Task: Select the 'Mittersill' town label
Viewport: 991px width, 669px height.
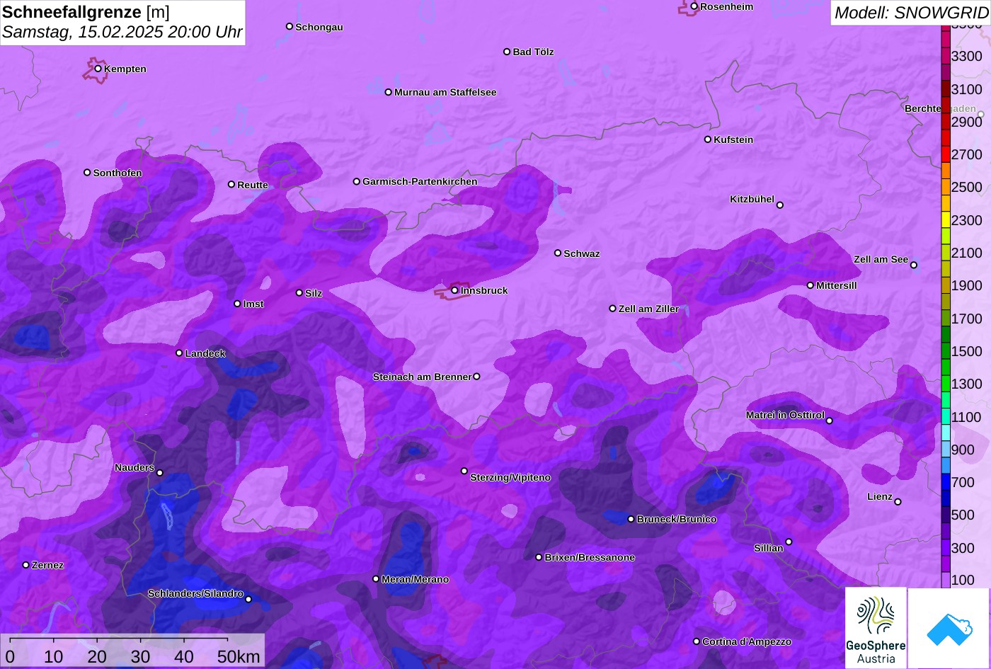Action: coord(837,285)
